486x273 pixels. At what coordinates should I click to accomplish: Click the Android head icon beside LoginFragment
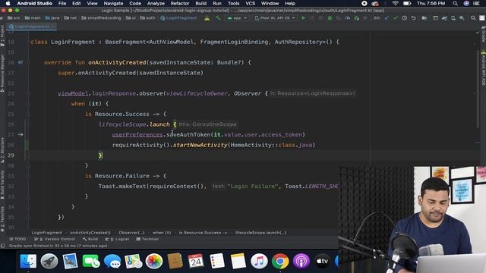(207, 18)
